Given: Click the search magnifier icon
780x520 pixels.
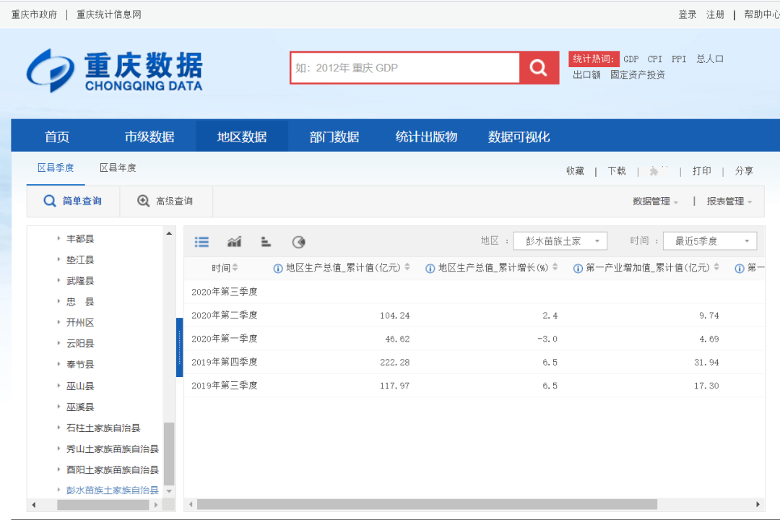Looking at the screenshot, I should point(538,68).
